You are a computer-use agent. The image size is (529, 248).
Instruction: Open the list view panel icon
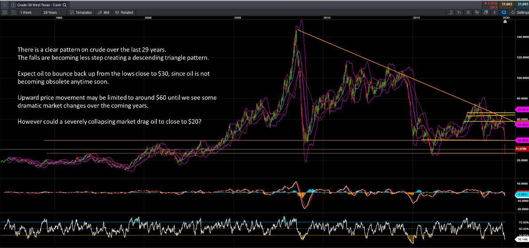click(5, 12)
